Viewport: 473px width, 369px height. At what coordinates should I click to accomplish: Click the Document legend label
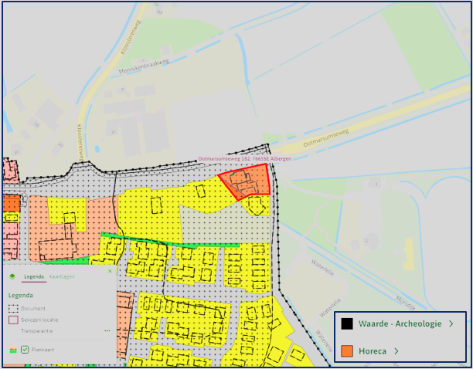[33, 309]
